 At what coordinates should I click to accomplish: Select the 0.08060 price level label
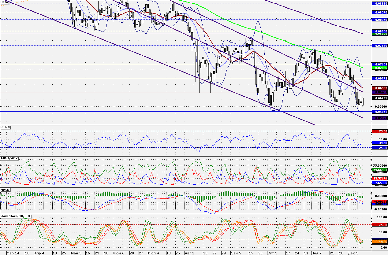click(x=379, y=31)
